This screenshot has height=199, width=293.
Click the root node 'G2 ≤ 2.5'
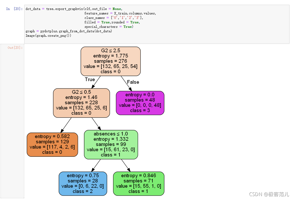point(111,61)
